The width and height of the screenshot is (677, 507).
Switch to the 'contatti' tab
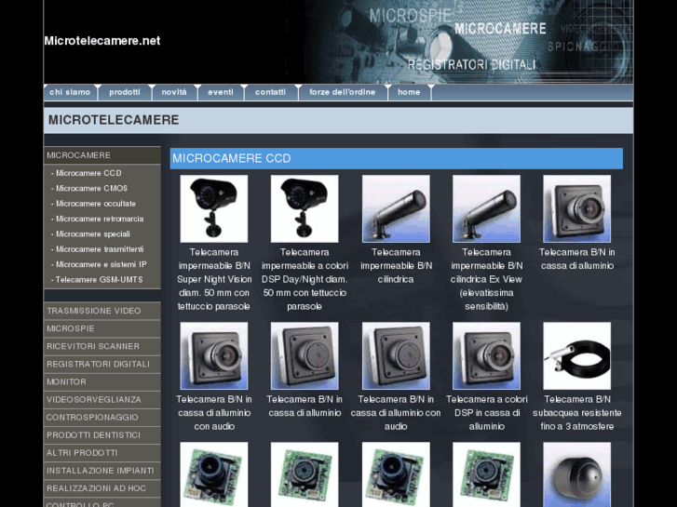click(270, 92)
